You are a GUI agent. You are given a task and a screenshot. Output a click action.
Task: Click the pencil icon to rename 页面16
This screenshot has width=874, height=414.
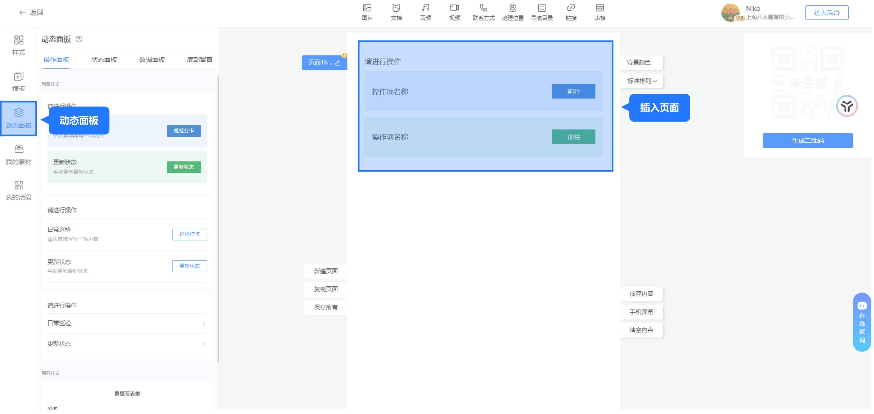[337, 63]
